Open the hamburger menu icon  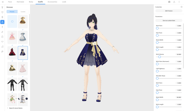pos(3,2)
